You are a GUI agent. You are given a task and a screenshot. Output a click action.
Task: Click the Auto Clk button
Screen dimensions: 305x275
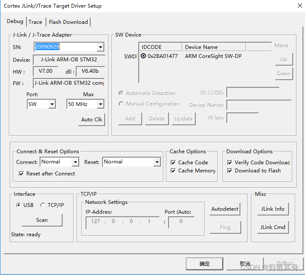91,120
